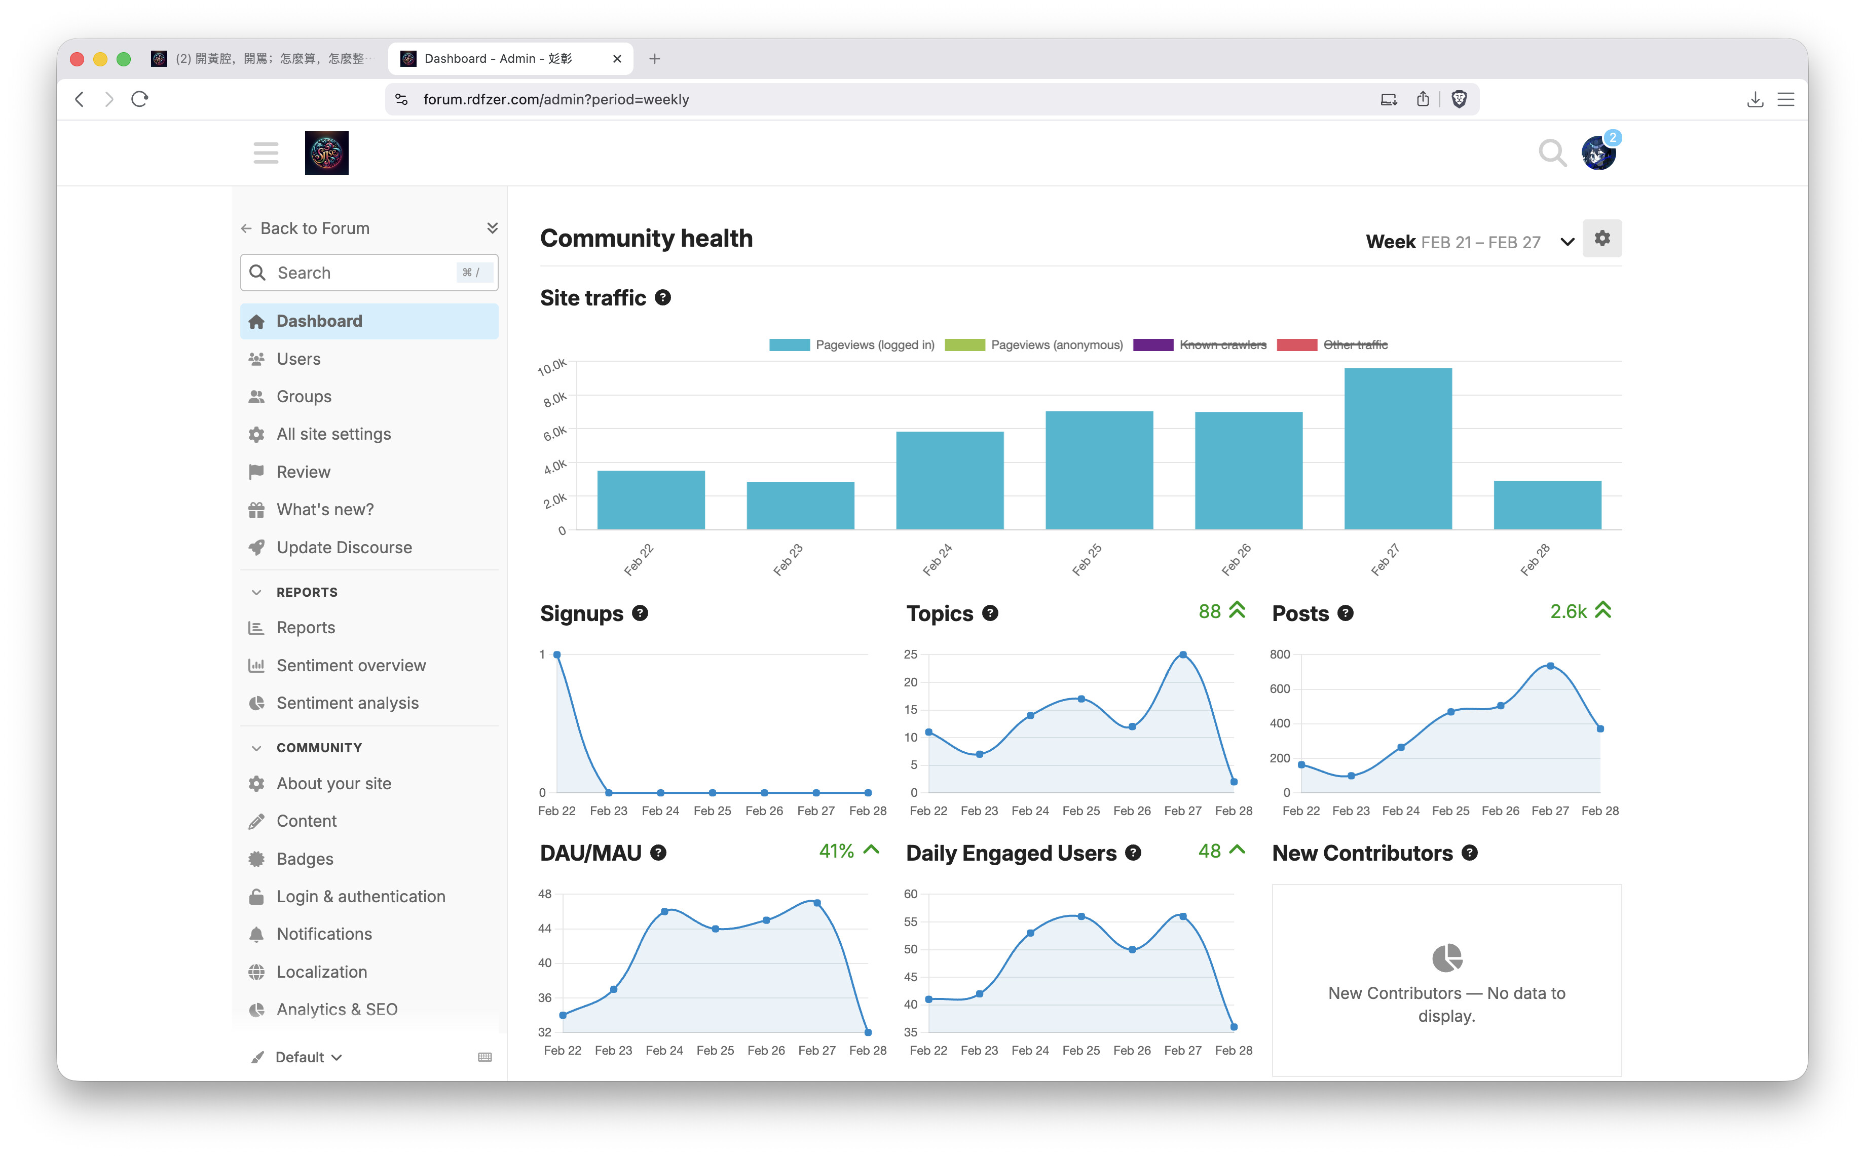Click Site traffic help question icon

coord(662,298)
